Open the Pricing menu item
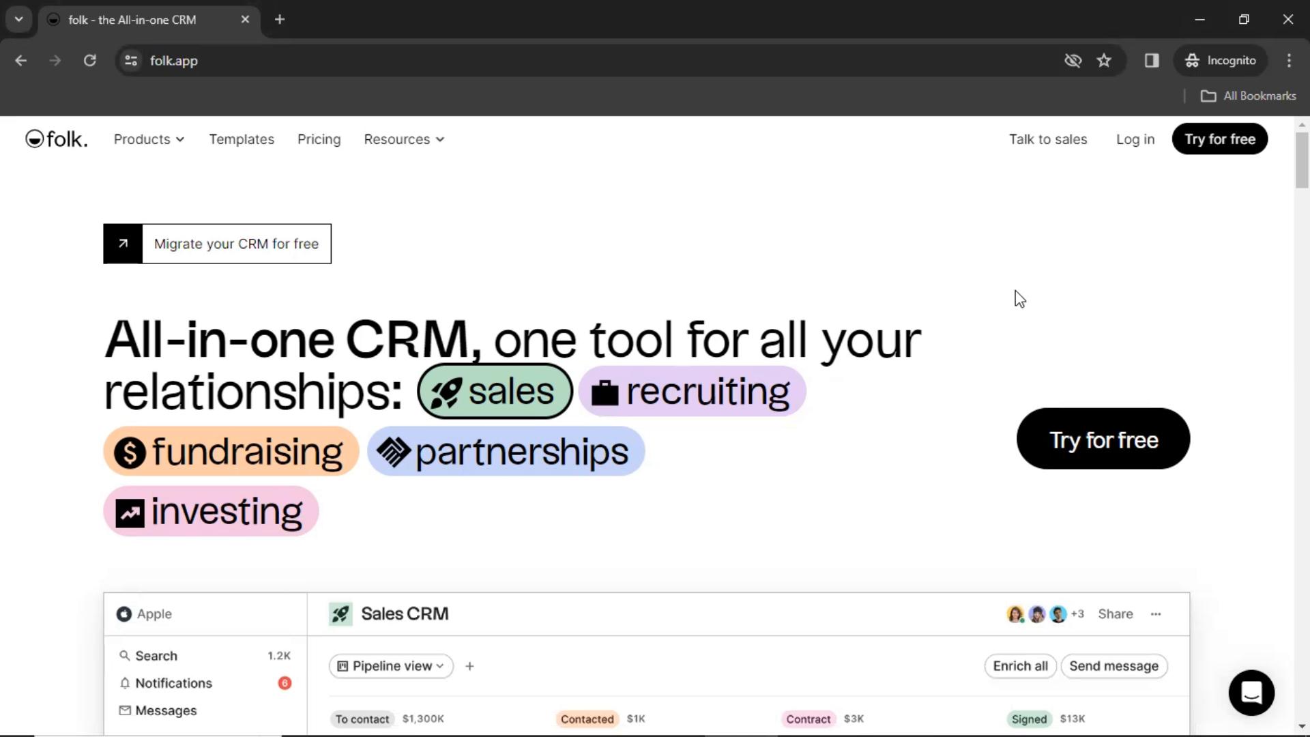 [319, 139]
